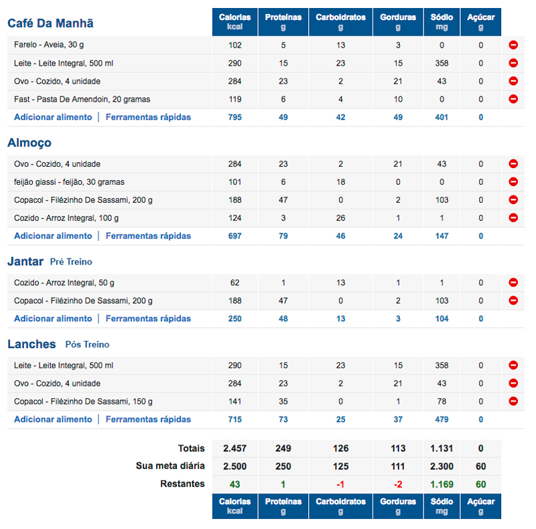
Task: Delete the Pasta De Amendoin breakfast entry
Action: [x=513, y=99]
